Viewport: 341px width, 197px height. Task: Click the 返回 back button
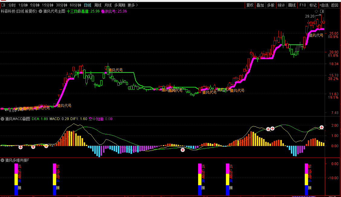(334, 5)
